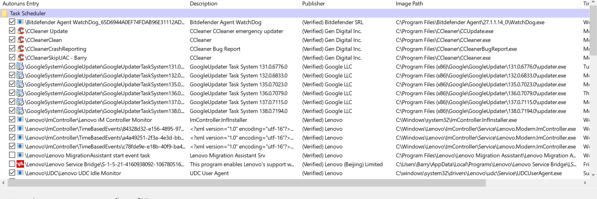Sort by the Image Path column header
The width and height of the screenshot is (597, 199).
409,4
